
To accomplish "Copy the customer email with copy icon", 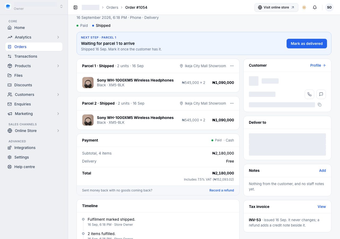I will click(320, 105).
